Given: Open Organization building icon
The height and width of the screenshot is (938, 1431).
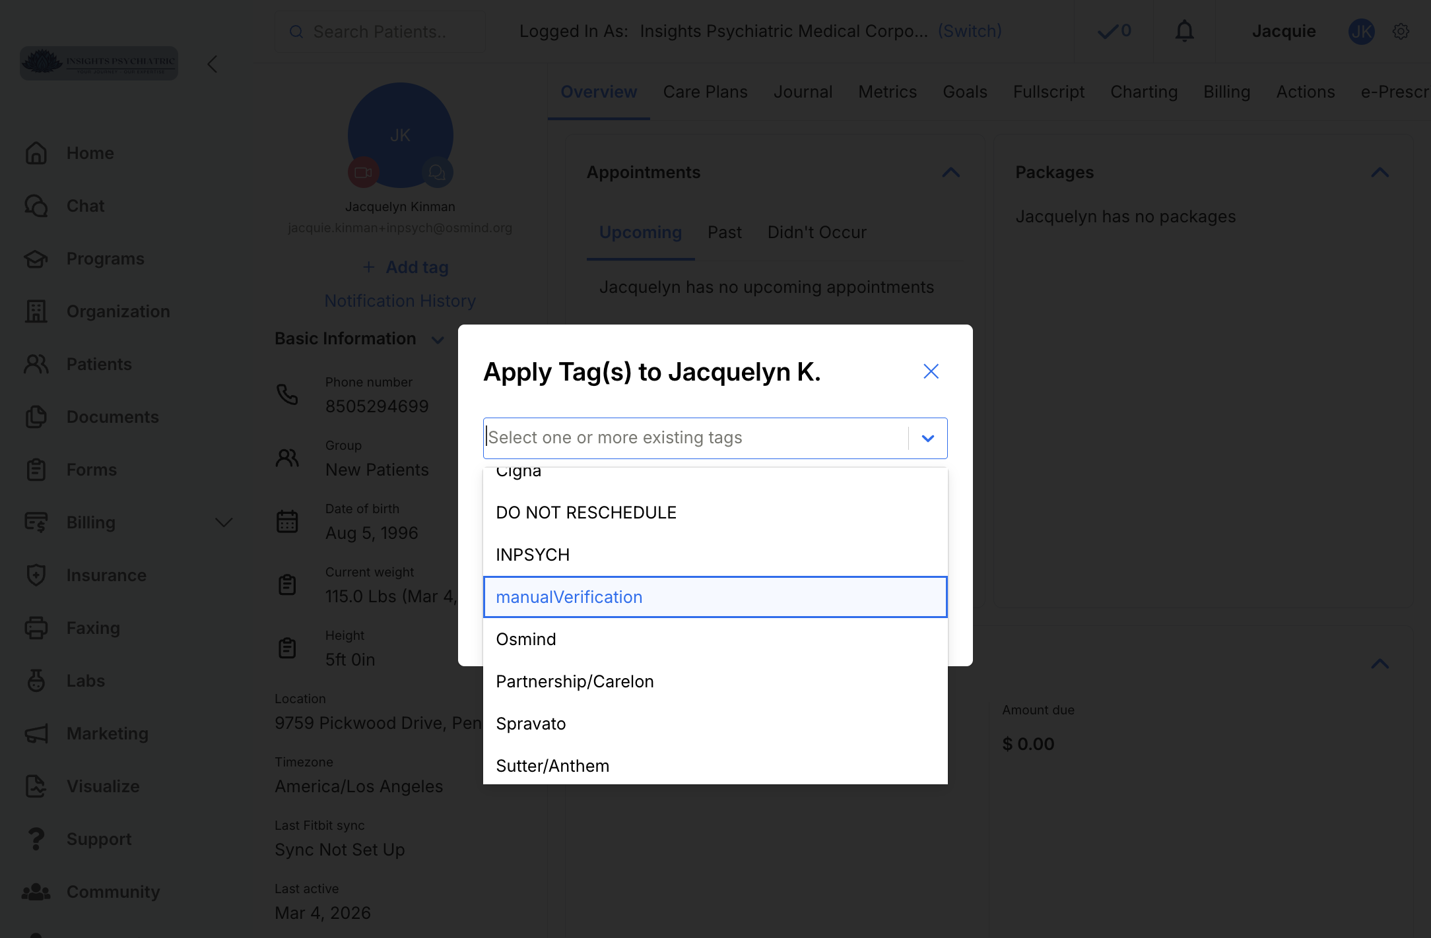Looking at the screenshot, I should tap(36, 311).
